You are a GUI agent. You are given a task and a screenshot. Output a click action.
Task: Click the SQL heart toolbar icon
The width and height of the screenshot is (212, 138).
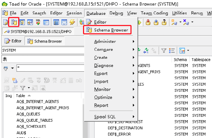(x=38, y=22)
